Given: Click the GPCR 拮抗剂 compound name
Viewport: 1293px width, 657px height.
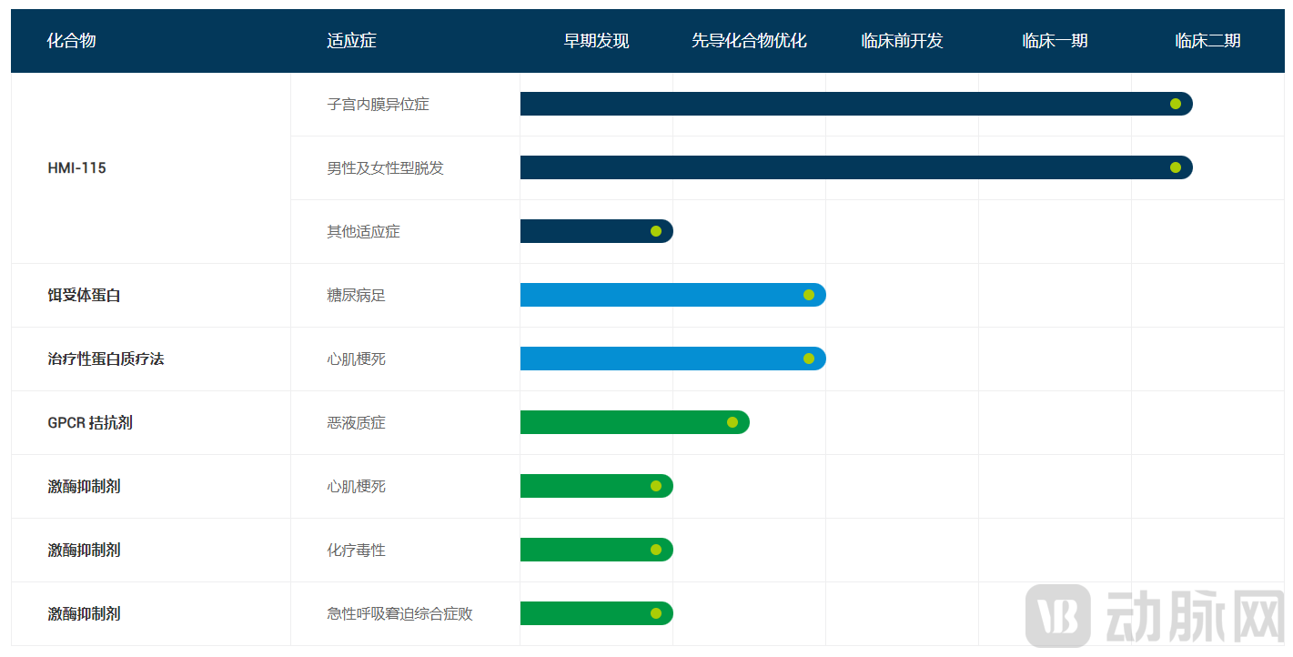Looking at the screenshot, I should point(90,423).
